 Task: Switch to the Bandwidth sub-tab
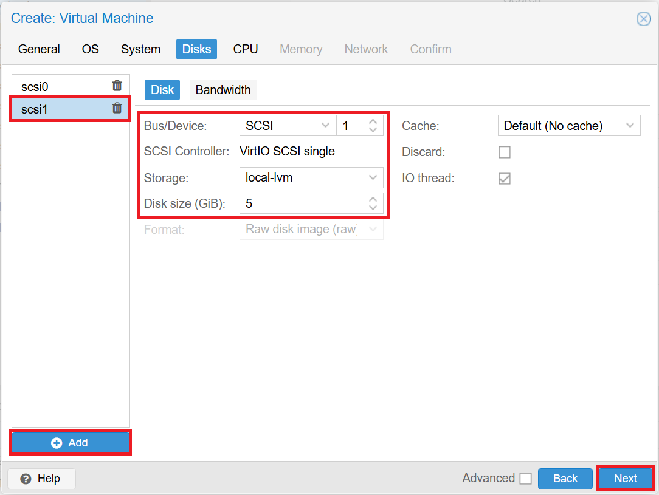tap(223, 89)
